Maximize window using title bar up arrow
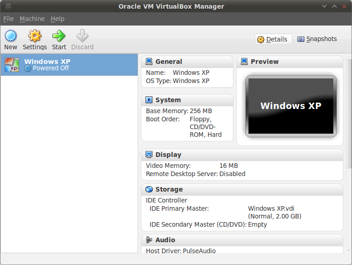The width and height of the screenshot is (352, 265). click(334, 6)
